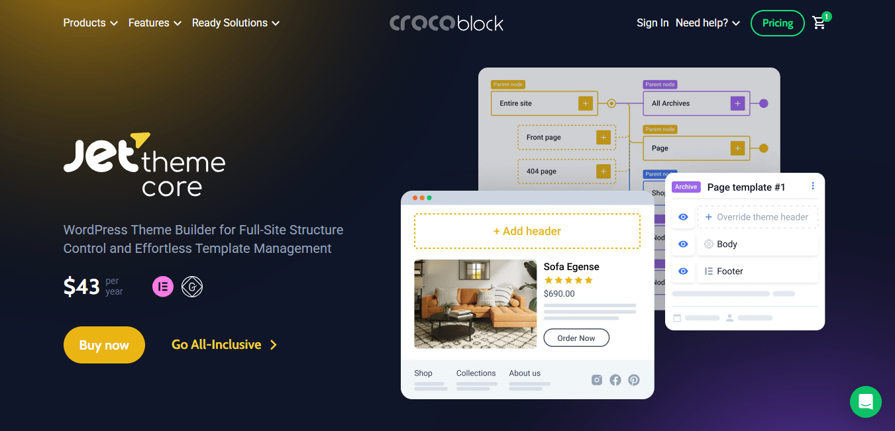Click the plus icon on All Archives node
The width and height of the screenshot is (895, 431).
pos(737,103)
